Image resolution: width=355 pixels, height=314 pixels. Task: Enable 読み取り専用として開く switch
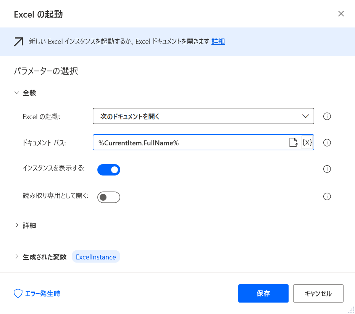[x=109, y=197]
